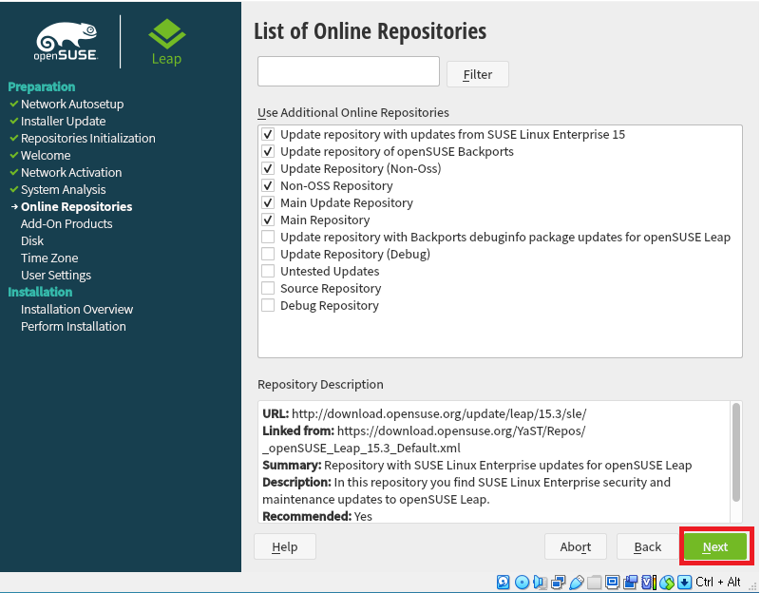761x593 pixels.
Task: Click the video recording status icon
Action: pos(631,582)
